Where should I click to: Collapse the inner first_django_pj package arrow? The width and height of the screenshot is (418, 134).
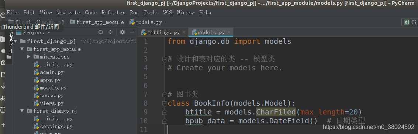click(22, 110)
